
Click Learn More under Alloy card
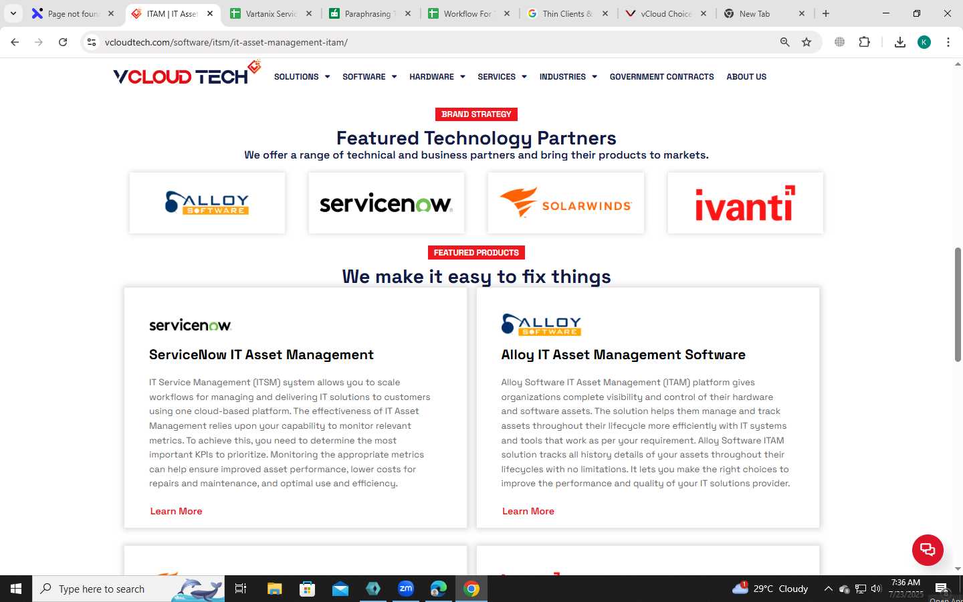(x=528, y=511)
